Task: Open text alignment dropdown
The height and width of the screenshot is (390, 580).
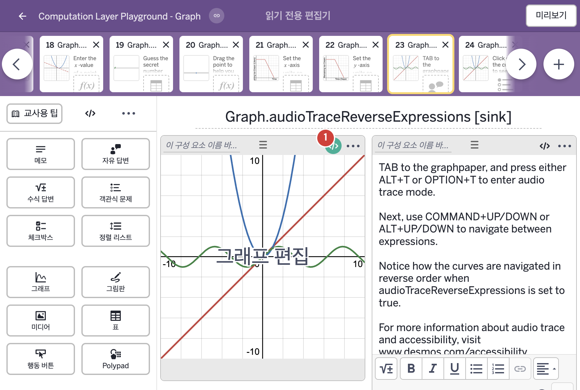Action: pos(546,369)
